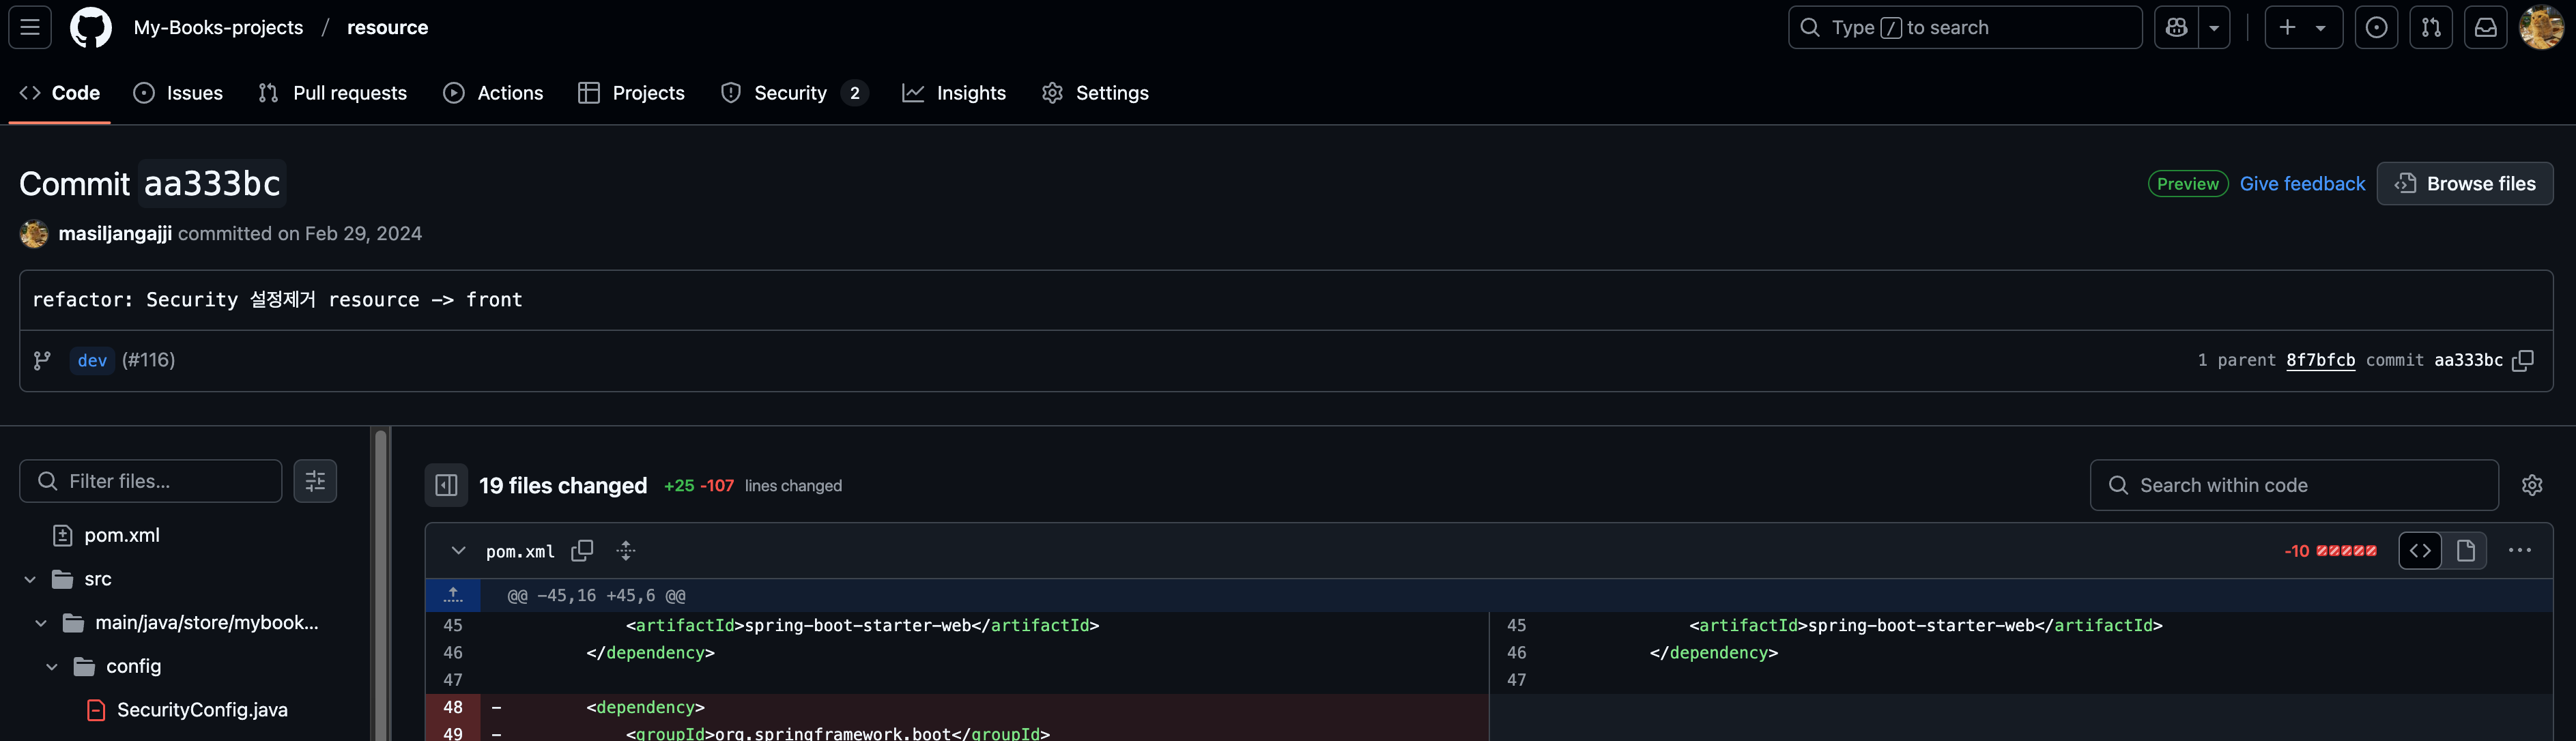Copy full commit SHA aa333bc

tap(2523, 360)
